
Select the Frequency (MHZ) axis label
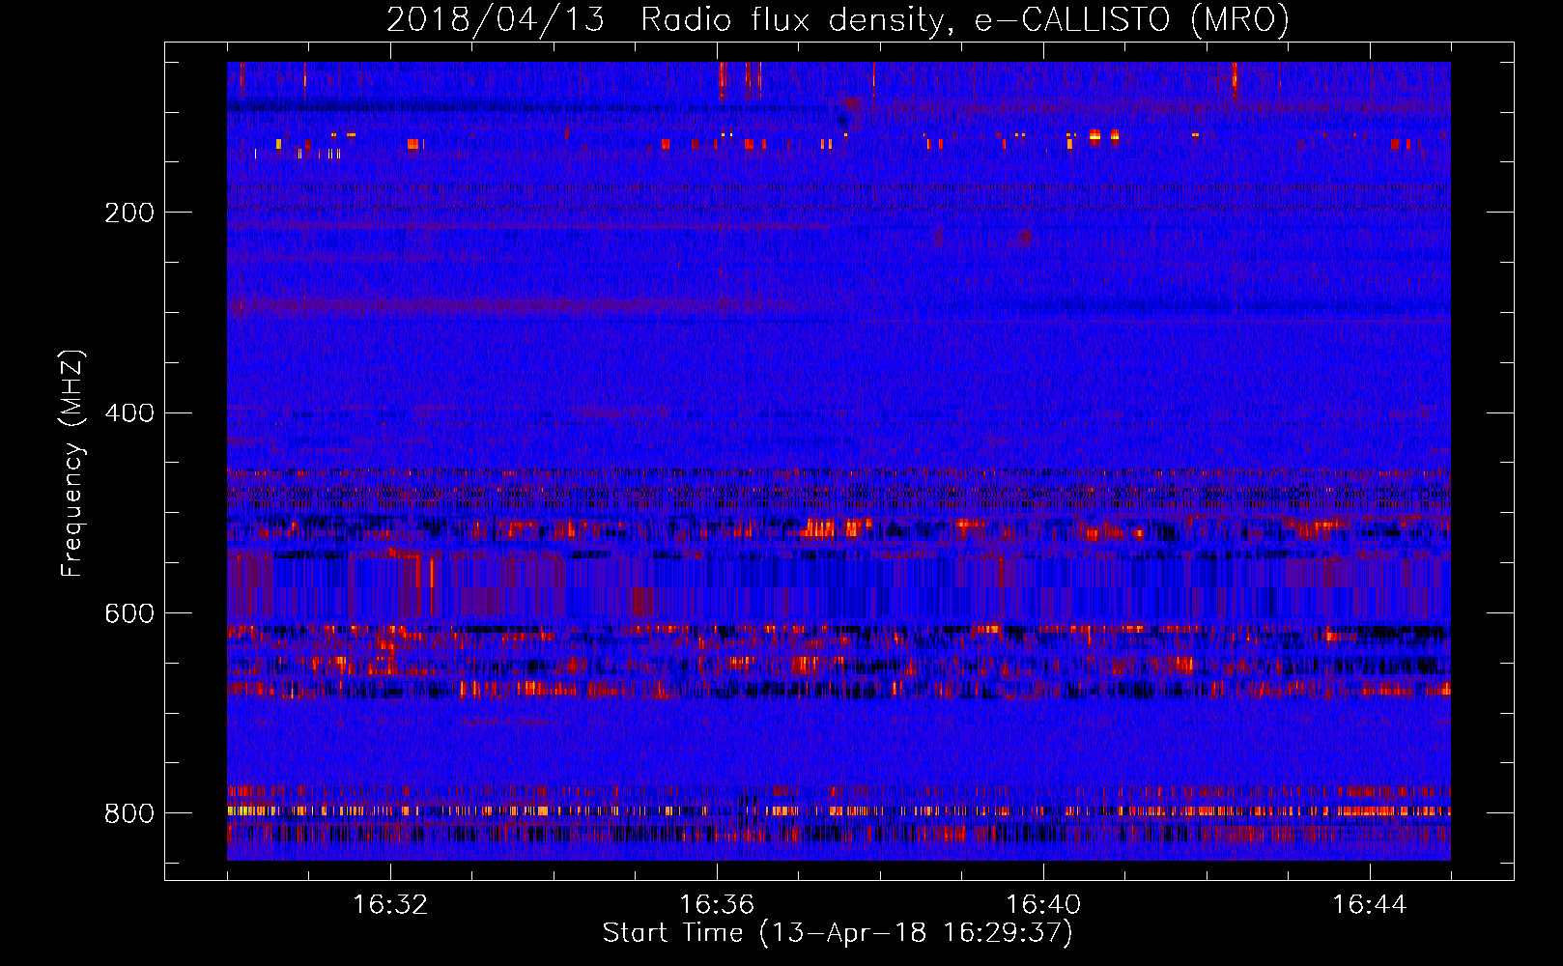[x=71, y=463]
